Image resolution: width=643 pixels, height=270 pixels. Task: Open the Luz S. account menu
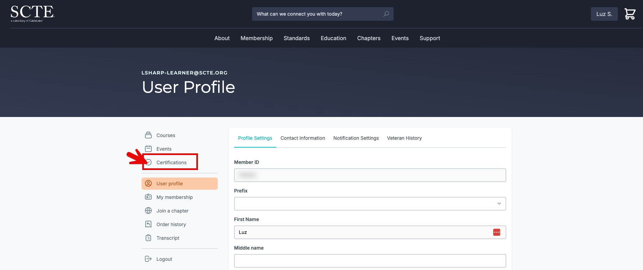click(604, 14)
